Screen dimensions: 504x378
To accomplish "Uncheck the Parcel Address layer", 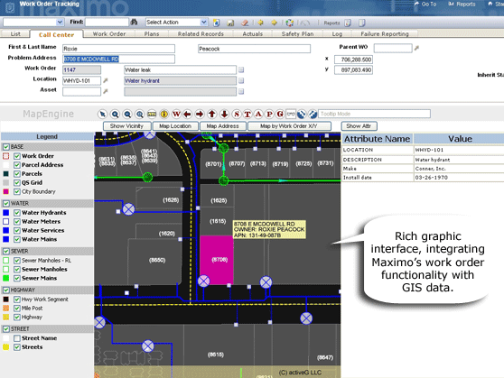I will click(17, 165).
